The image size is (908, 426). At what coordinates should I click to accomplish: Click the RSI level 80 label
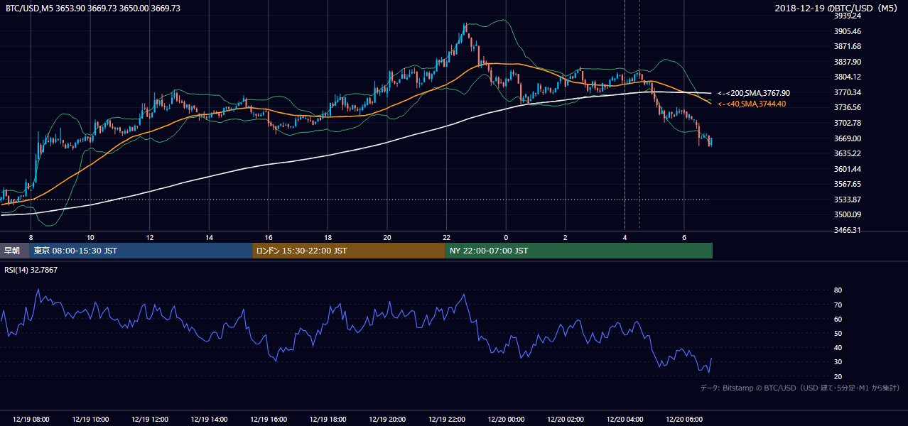pyautogui.click(x=838, y=290)
